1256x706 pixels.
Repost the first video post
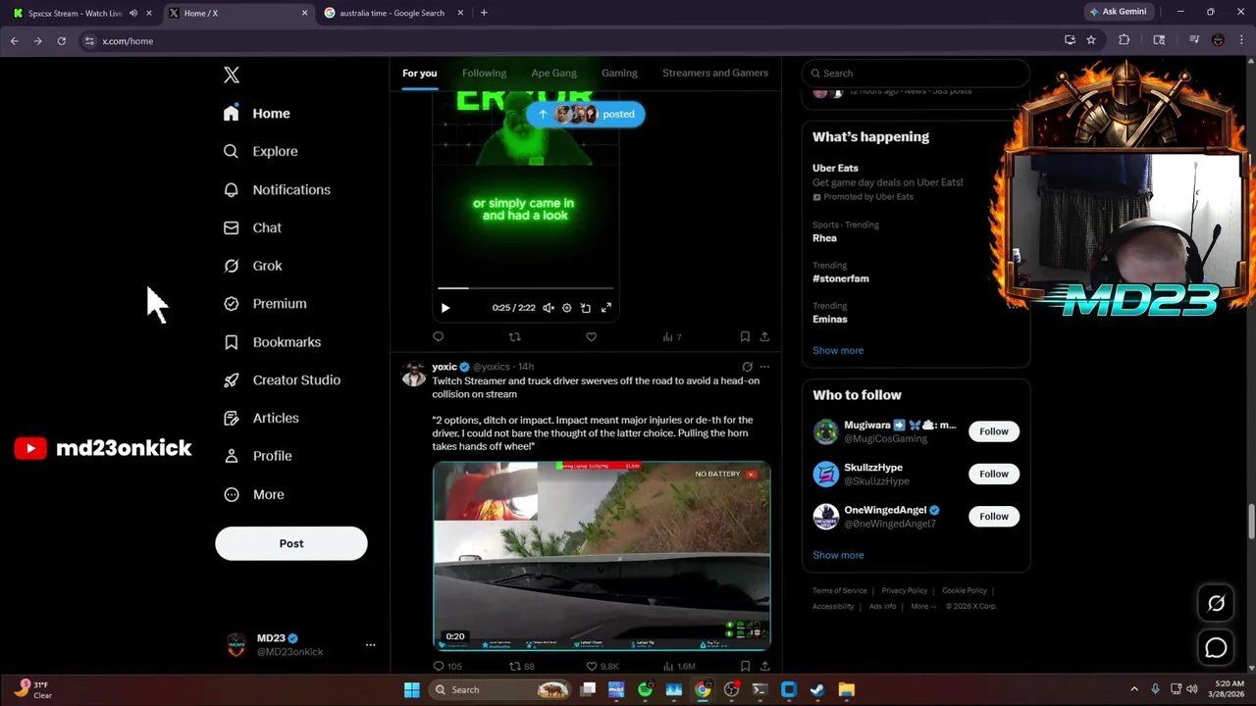[x=514, y=337]
